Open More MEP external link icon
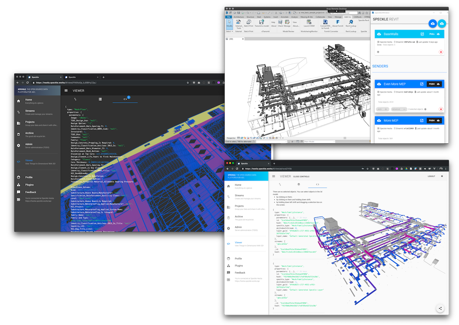Viewport: 459px width, 325px height. tap(422, 121)
